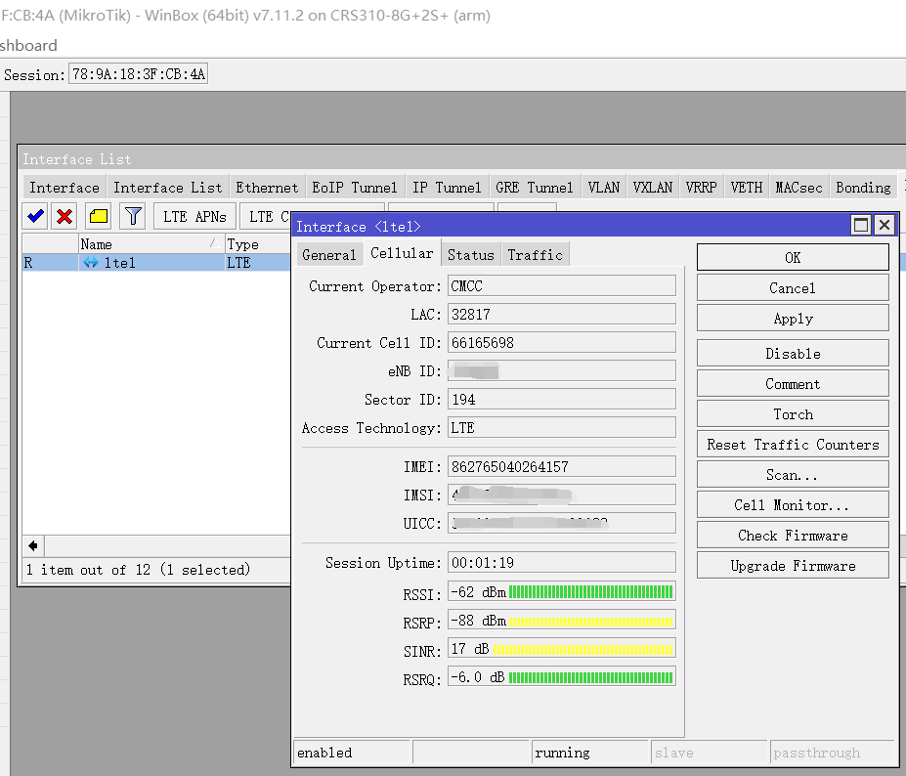Open the Cell Monitor dialog
This screenshot has width=906, height=776.
click(x=792, y=504)
